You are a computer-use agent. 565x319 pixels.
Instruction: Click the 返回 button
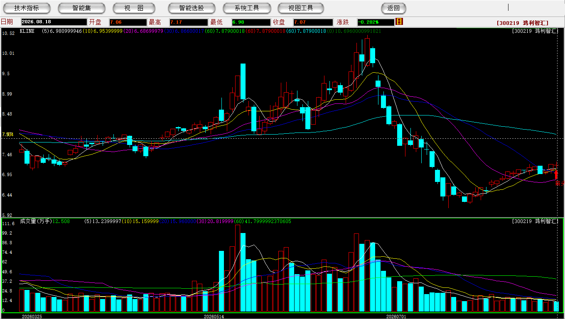(393, 8)
